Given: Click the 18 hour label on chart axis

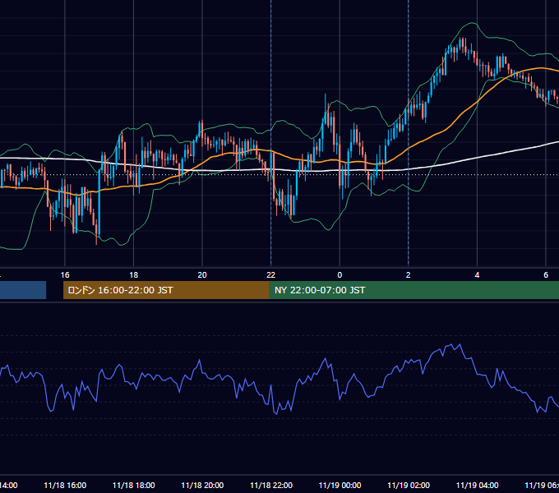Looking at the screenshot, I should pos(134,275).
